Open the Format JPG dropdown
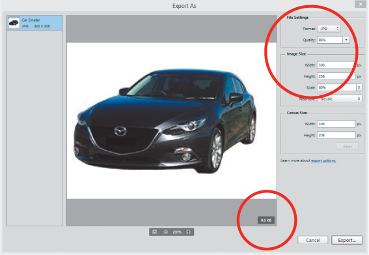 [x=329, y=29]
